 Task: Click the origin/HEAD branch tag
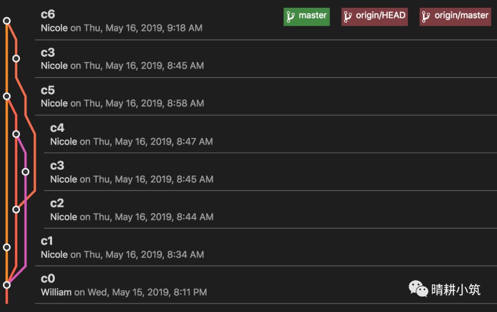pyautogui.click(x=375, y=16)
